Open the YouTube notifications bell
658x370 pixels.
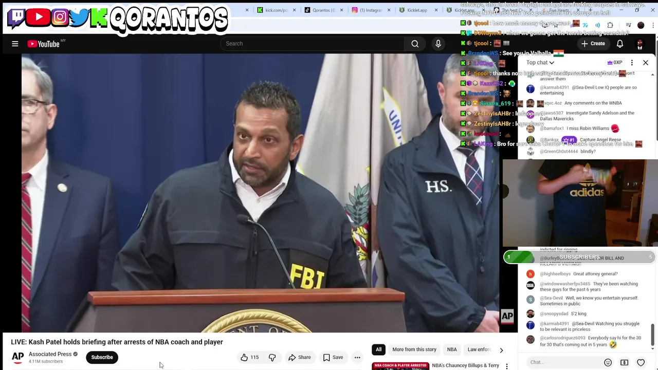pos(620,44)
